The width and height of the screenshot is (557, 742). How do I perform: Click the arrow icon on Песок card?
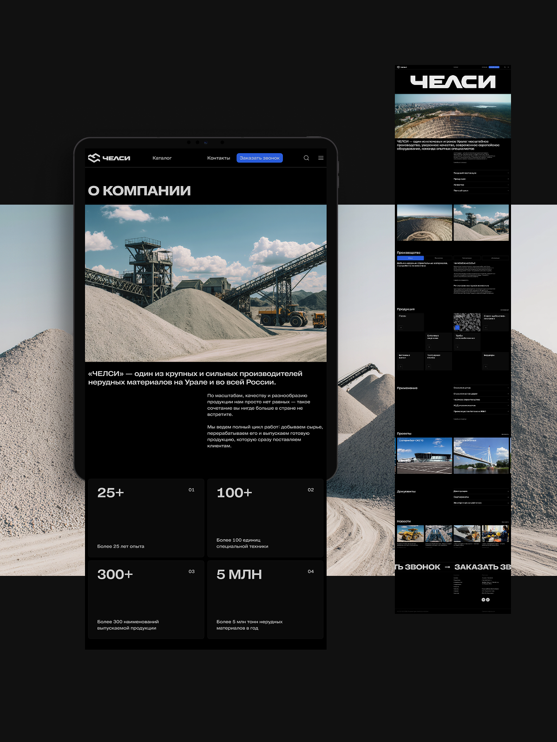(401, 328)
